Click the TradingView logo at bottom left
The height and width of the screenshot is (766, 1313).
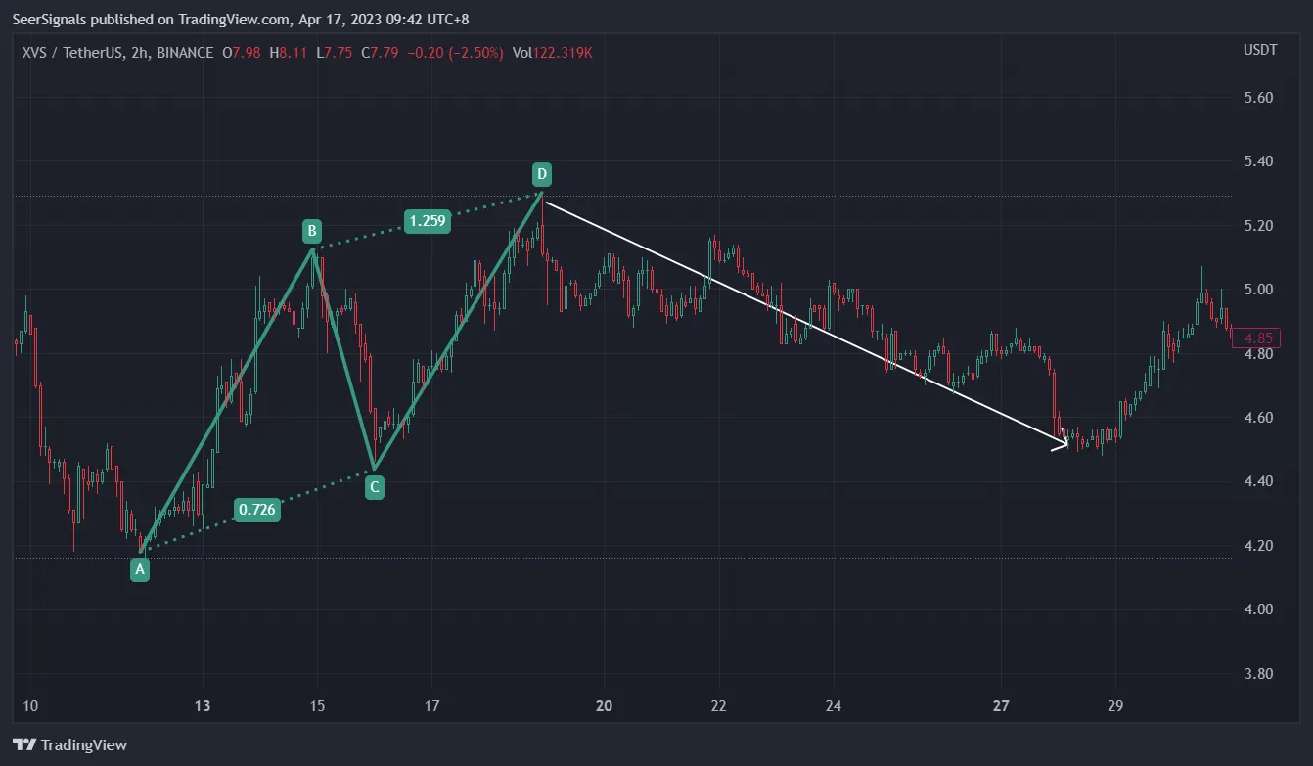coord(69,744)
